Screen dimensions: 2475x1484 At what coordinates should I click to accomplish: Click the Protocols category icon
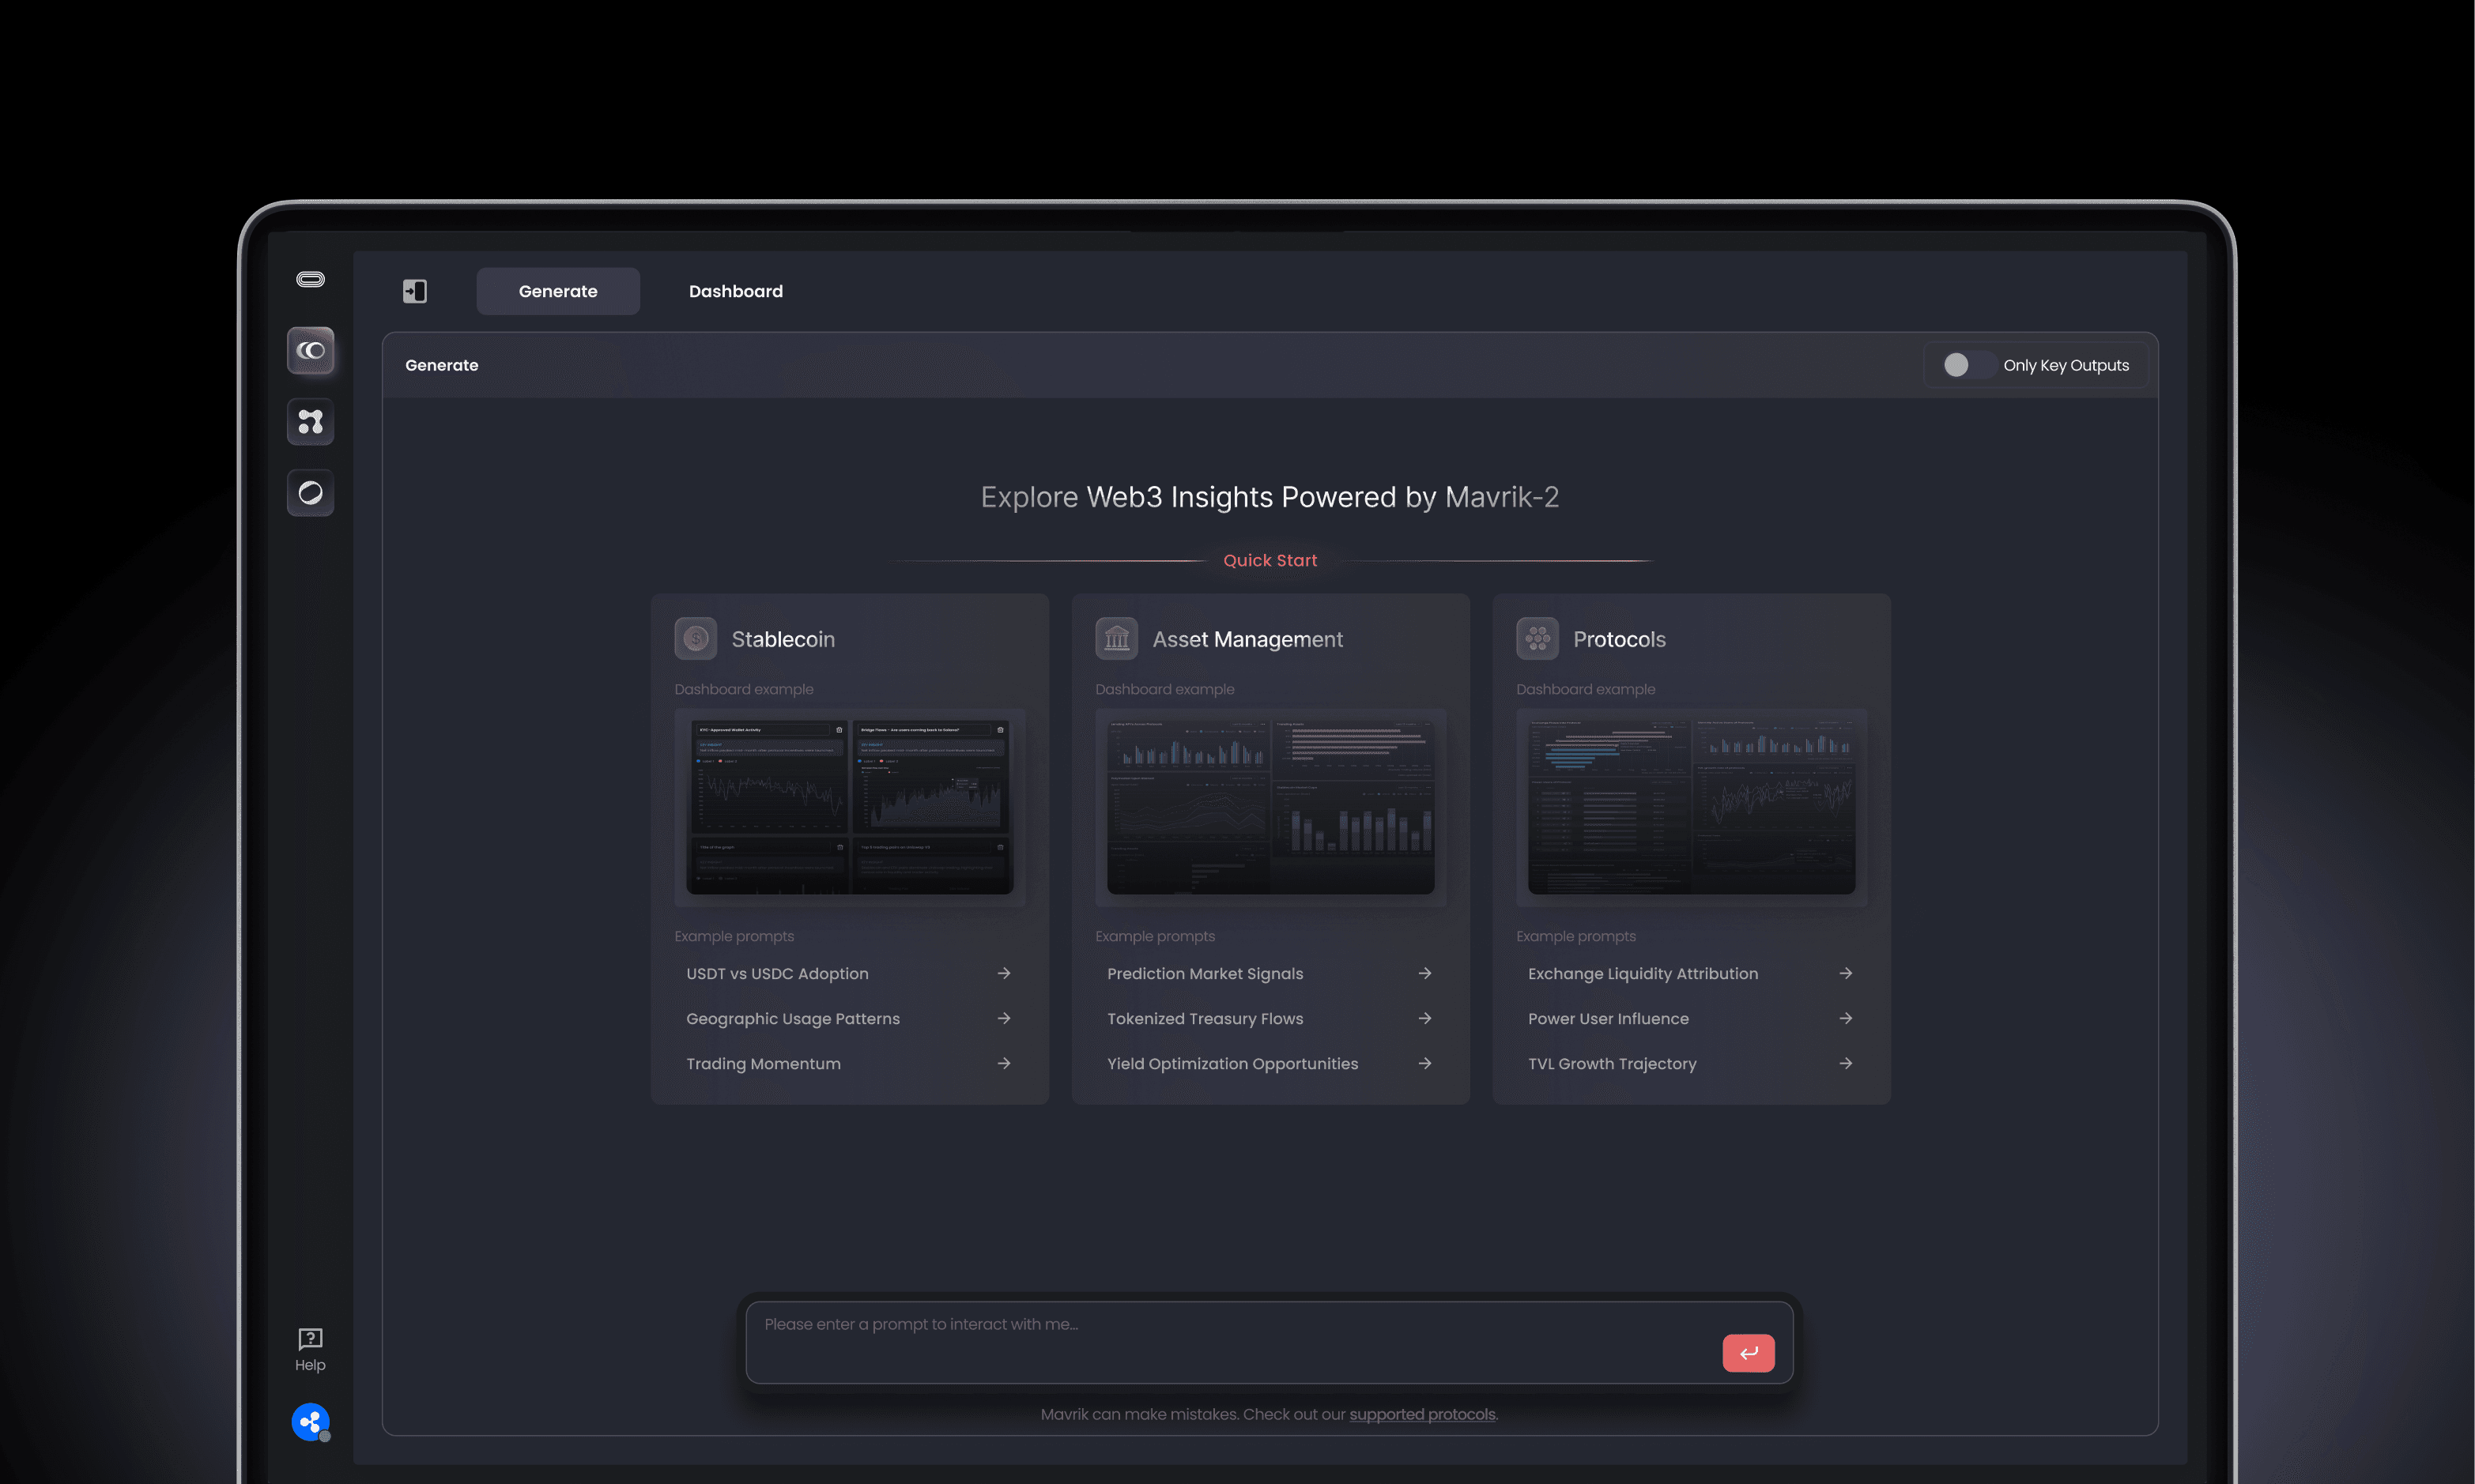click(x=1537, y=639)
